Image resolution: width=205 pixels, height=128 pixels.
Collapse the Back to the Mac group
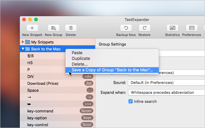point(23,49)
